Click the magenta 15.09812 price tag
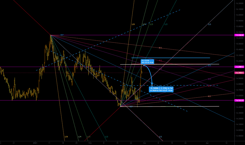The image size is (245, 145). click(239, 67)
